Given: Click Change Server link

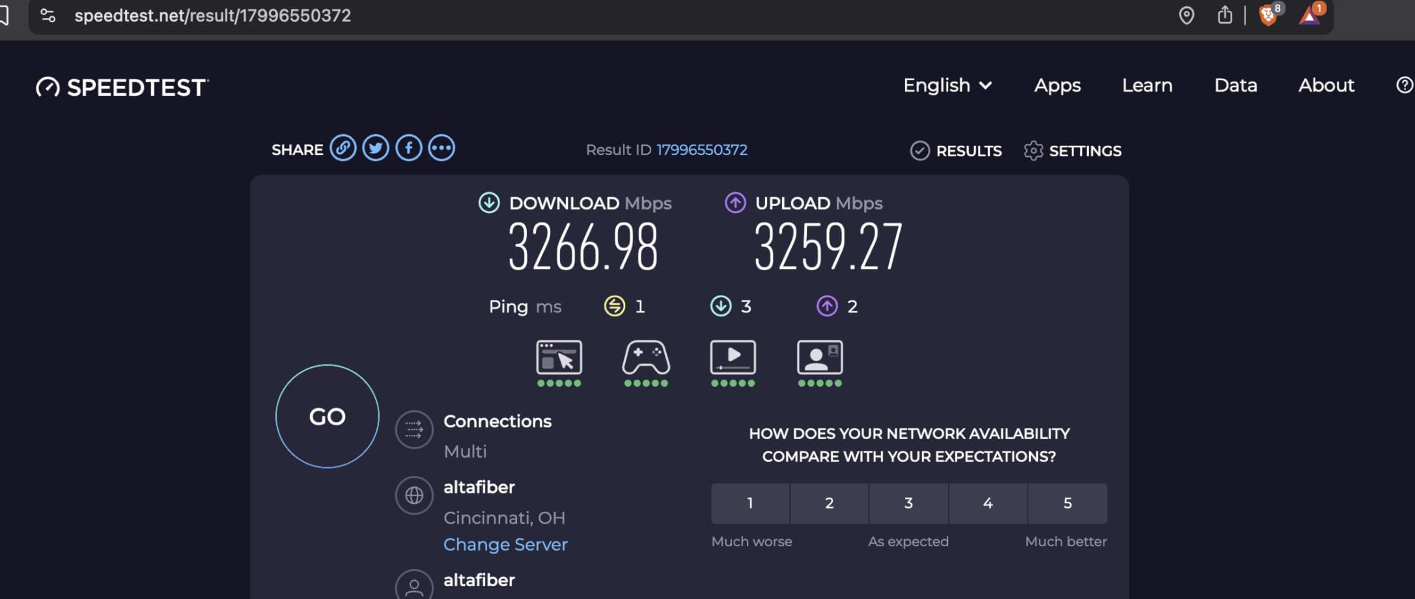Looking at the screenshot, I should point(505,544).
